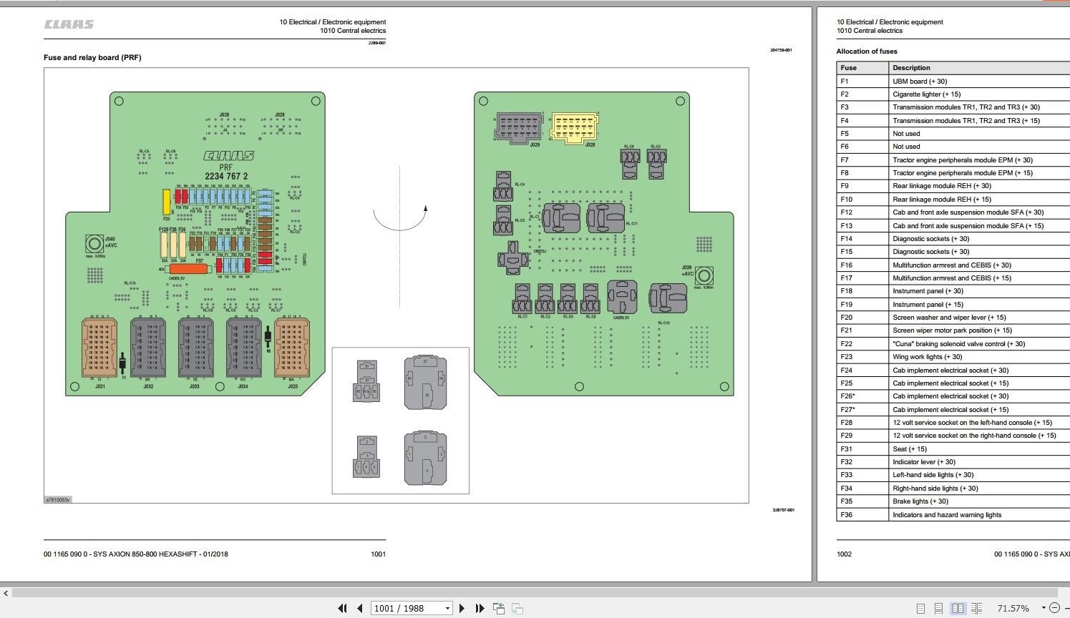Viewport: 1070px width, 618px height.
Task: Go to the first page
Action: point(342,608)
